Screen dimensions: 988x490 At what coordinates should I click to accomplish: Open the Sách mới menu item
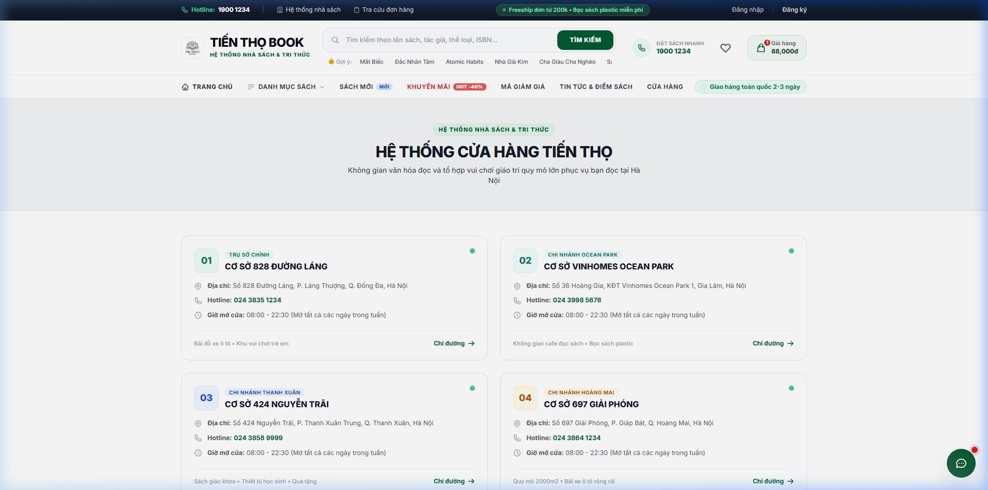pos(366,87)
